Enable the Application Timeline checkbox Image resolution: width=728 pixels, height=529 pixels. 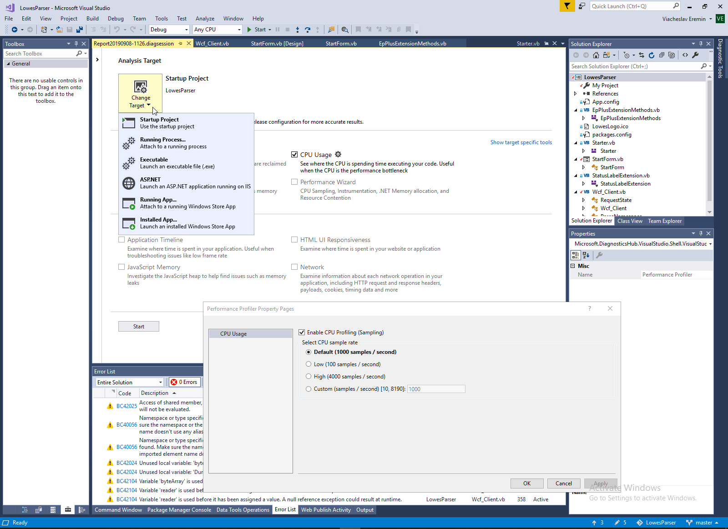[x=121, y=240]
